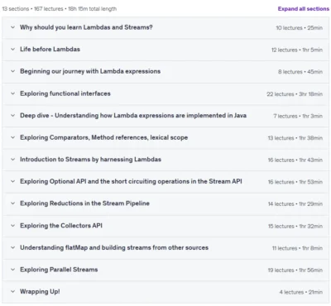The height and width of the screenshot is (306, 331).
Task: Click the 4 lectures • 21min label
Action: tap(301, 292)
